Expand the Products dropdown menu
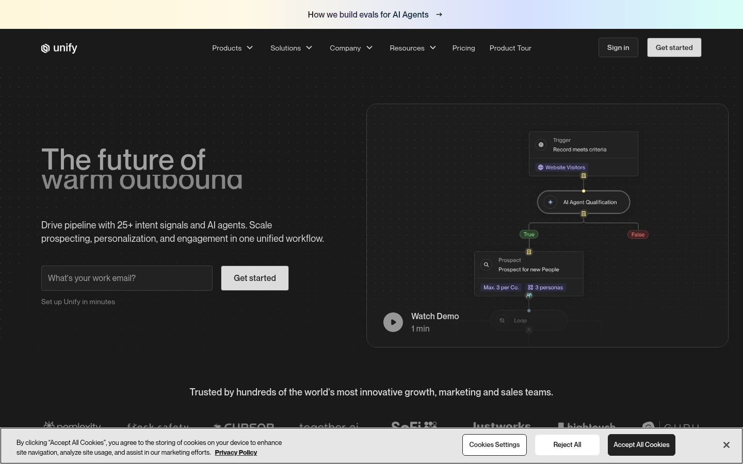The height and width of the screenshot is (464, 743). [x=232, y=48]
